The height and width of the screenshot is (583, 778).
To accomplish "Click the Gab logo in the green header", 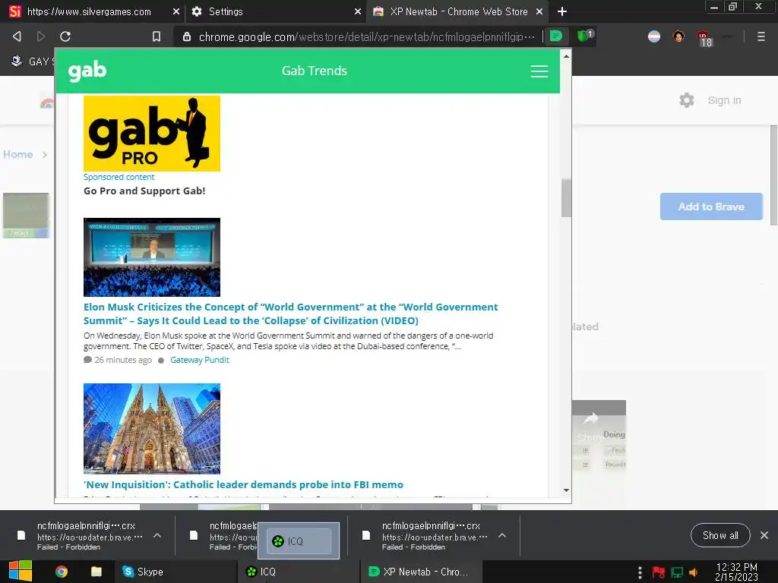I will (x=87, y=71).
